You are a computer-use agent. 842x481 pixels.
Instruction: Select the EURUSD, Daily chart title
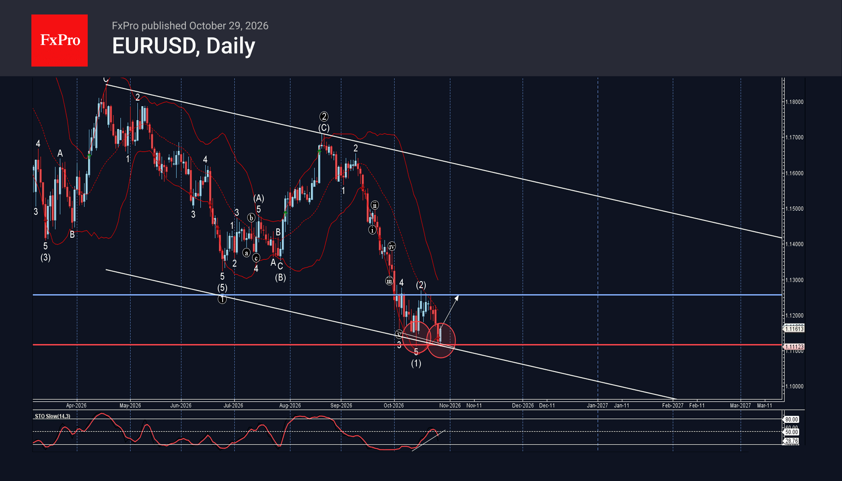tap(183, 46)
